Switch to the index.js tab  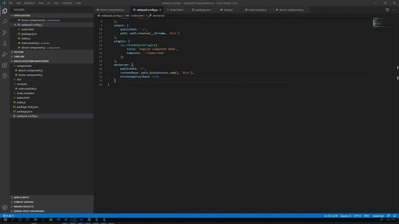(x=227, y=10)
